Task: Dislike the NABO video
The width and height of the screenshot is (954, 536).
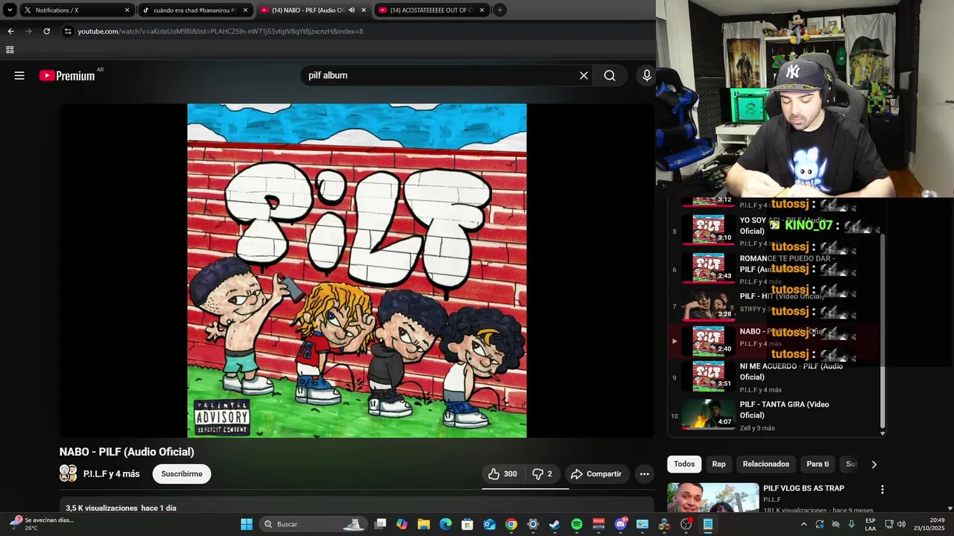Action: [x=542, y=474]
